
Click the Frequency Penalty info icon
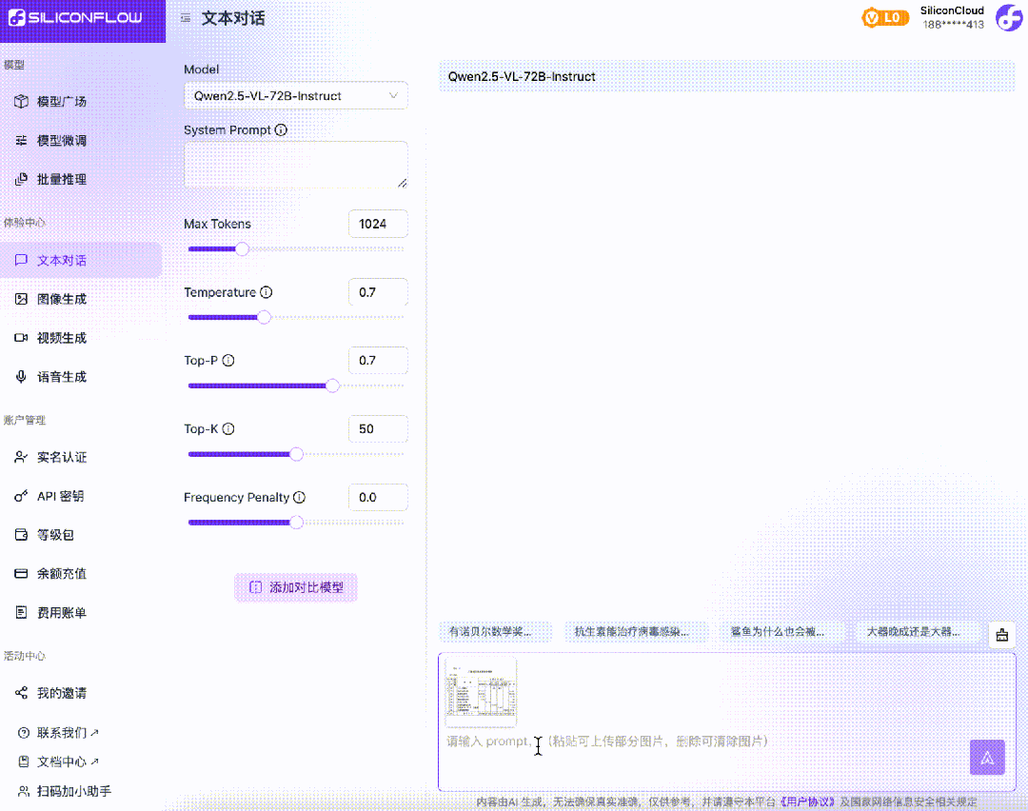(x=299, y=498)
